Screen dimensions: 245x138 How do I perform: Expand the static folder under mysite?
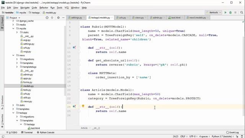[17, 32]
